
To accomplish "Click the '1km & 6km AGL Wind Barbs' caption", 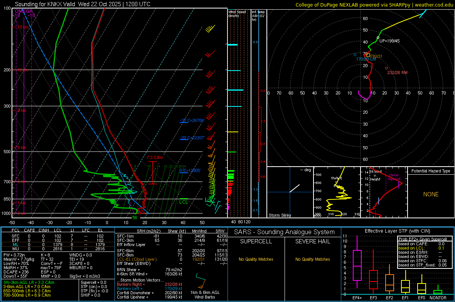I will click(205, 295).
